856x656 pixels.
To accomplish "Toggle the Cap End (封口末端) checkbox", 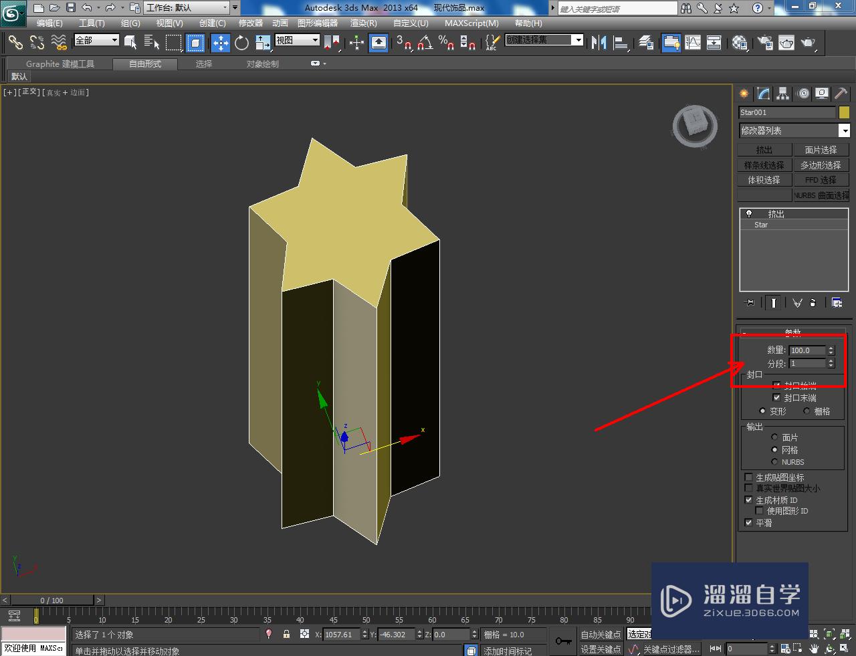I will [776, 397].
